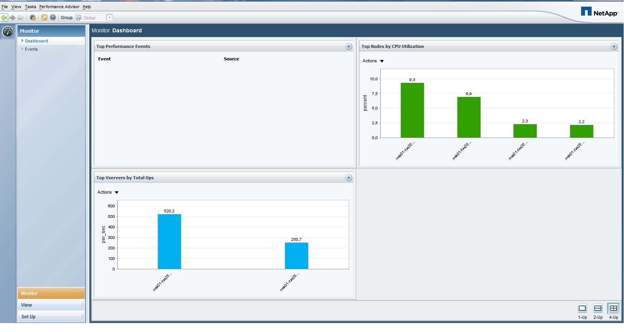Click the Source column header
The image size is (624, 332).
click(x=231, y=59)
